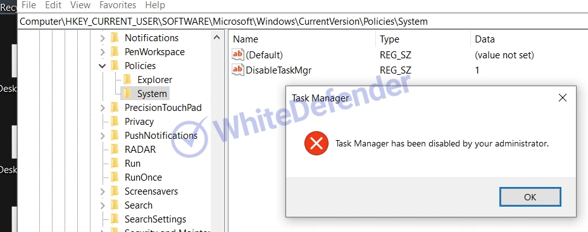Select the RunOnce folder icon
The image size is (588, 232).
pos(115,177)
